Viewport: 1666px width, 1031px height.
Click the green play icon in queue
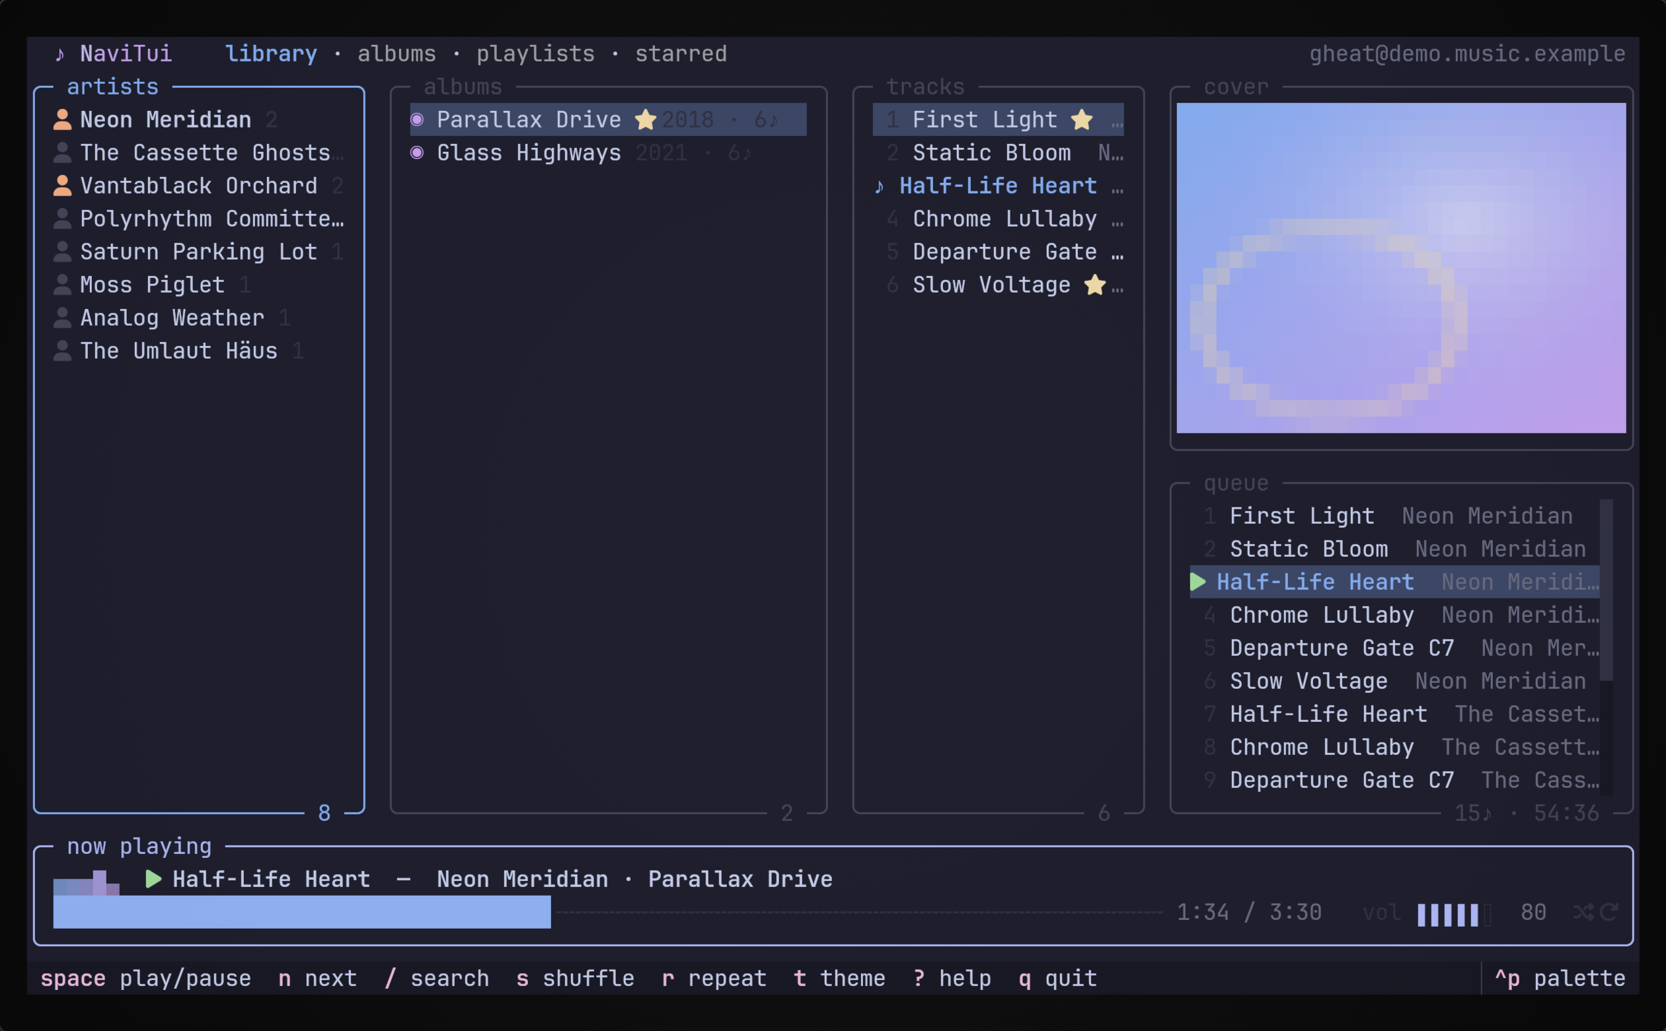pyautogui.click(x=1198, y=582)
